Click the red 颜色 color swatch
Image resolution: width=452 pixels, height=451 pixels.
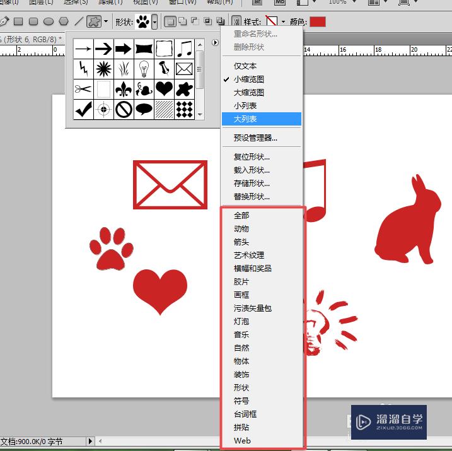tap(317, 22)
